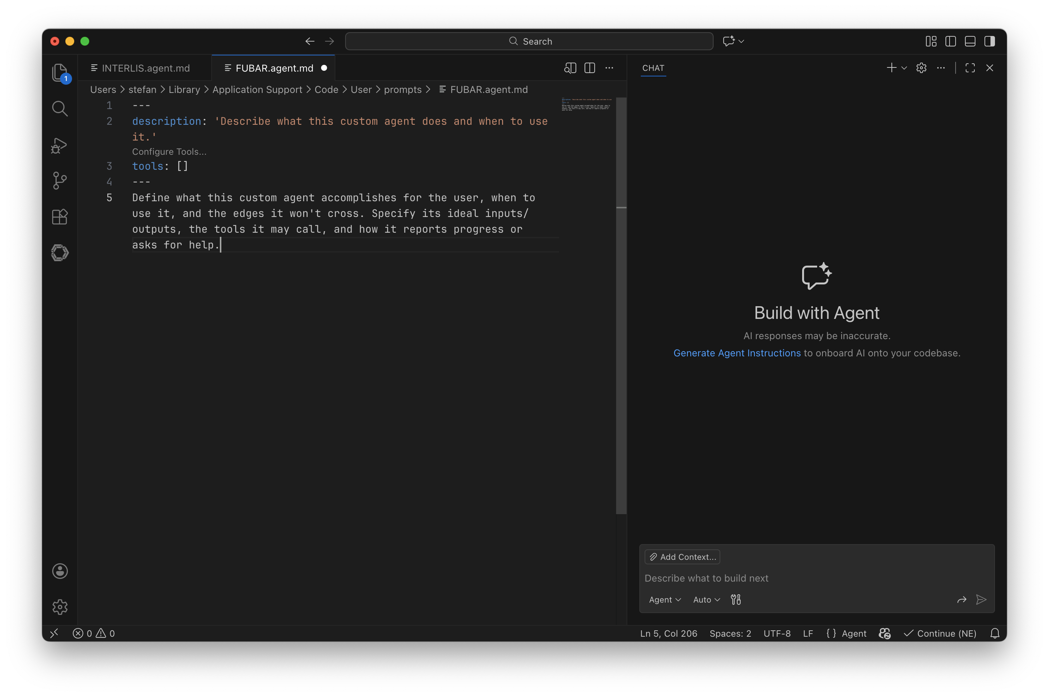
Task: Click the description key on line 2
Action: point(167,121)
